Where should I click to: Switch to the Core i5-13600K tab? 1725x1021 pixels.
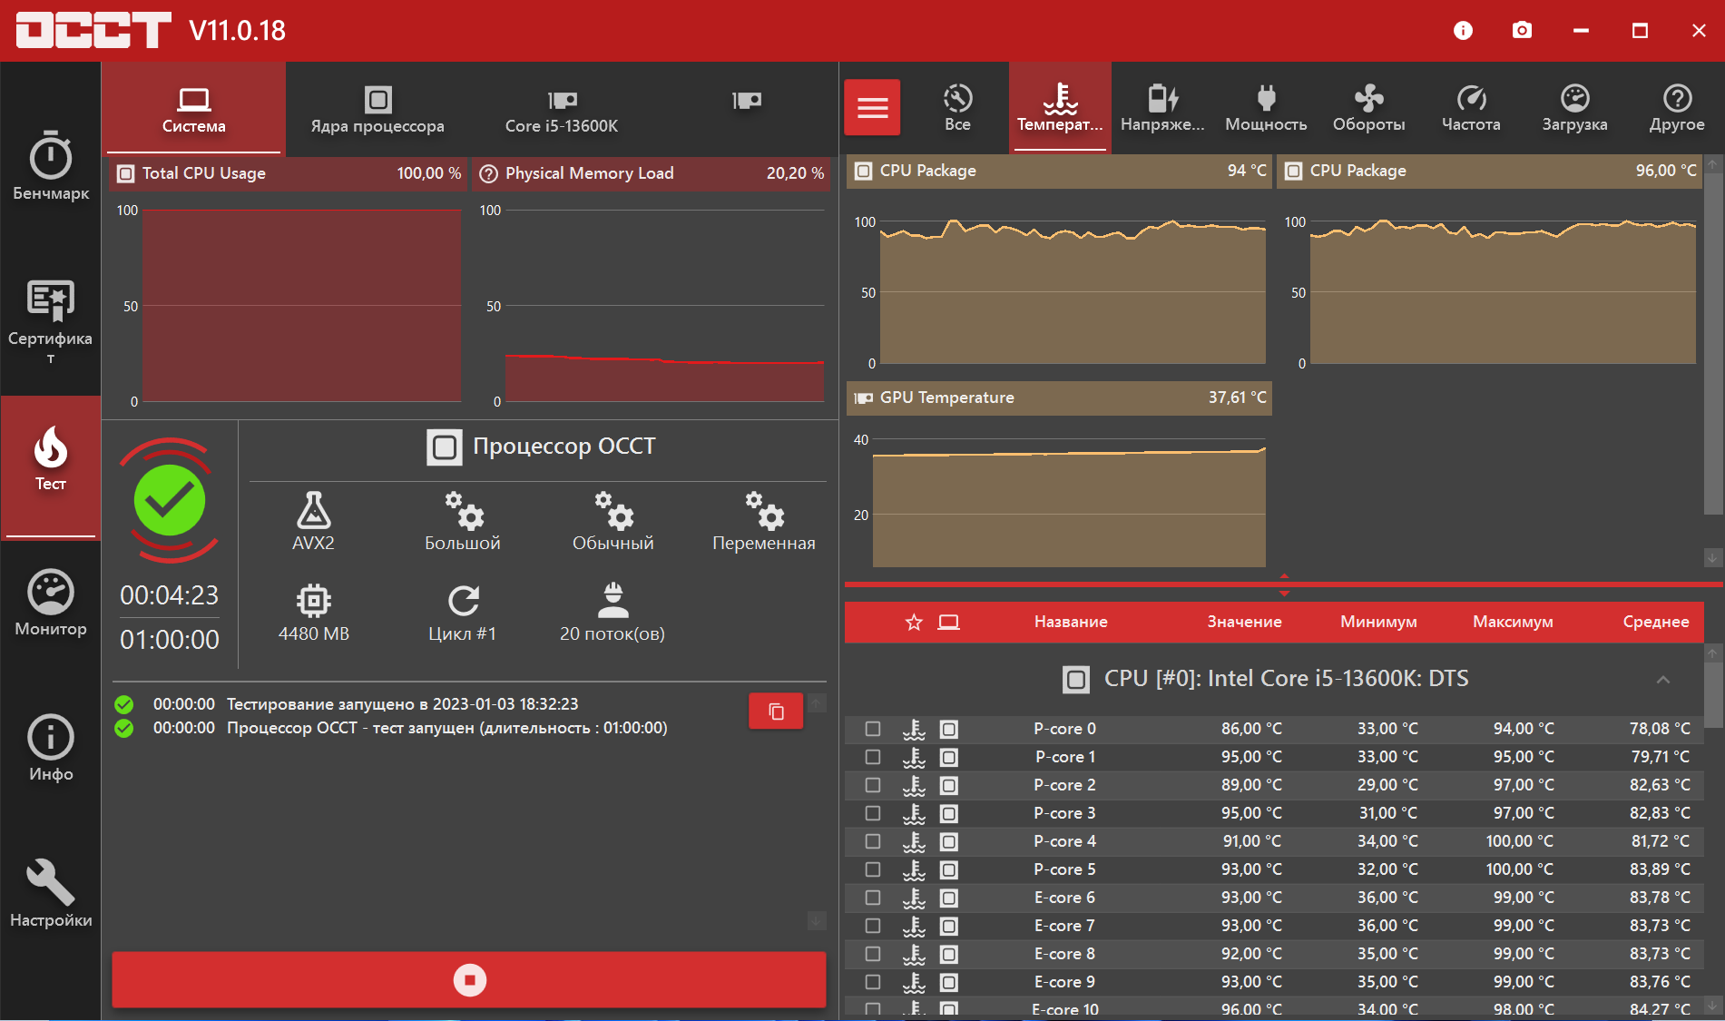(x=562, y=109)
